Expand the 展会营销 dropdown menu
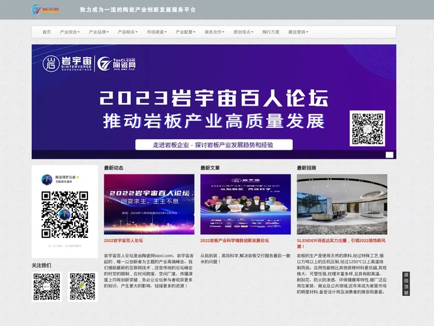The image size is (434, 326). click(298, 32)
